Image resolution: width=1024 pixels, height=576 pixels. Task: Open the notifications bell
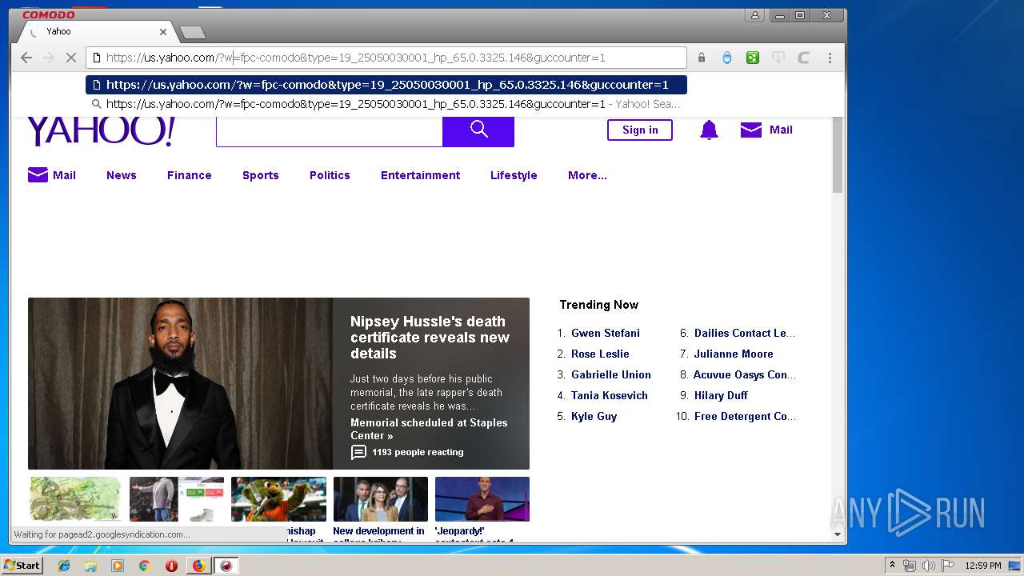coord(709,130)
